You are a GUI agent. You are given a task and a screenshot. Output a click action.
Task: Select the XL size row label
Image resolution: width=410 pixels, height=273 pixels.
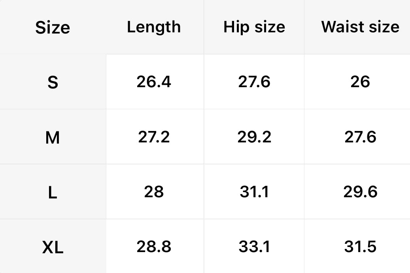(x=53, y=248)
